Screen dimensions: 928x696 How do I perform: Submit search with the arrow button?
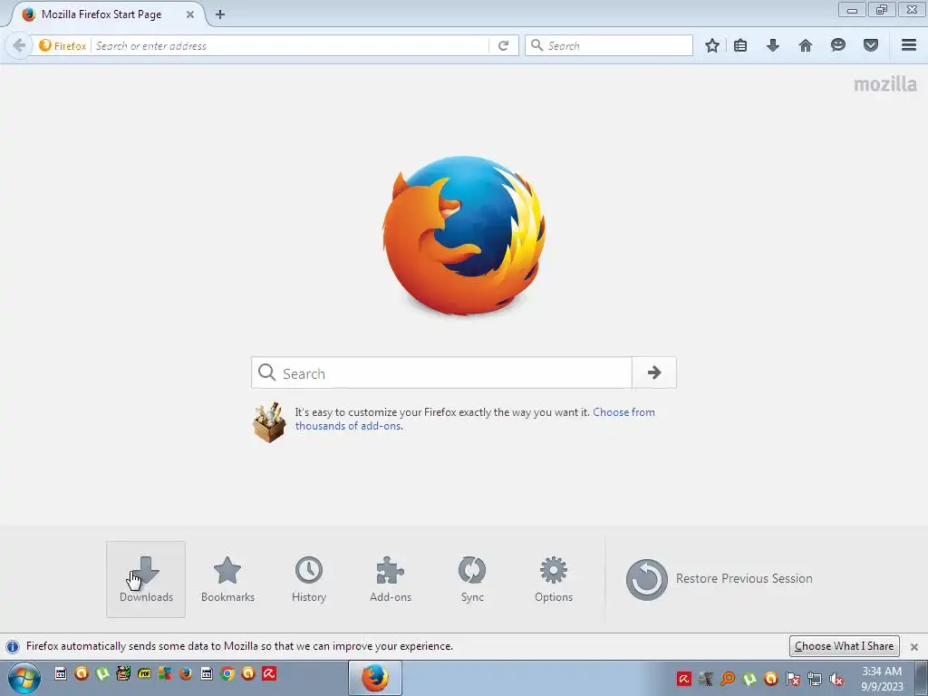click(654, 372)
